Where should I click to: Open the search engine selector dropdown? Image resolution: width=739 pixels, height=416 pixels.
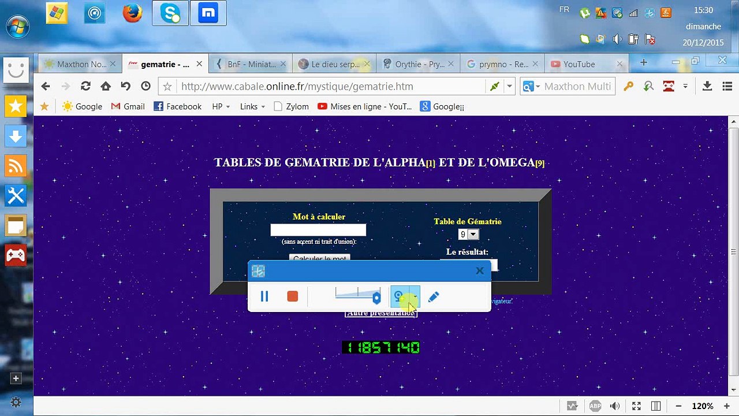(531, 86)
